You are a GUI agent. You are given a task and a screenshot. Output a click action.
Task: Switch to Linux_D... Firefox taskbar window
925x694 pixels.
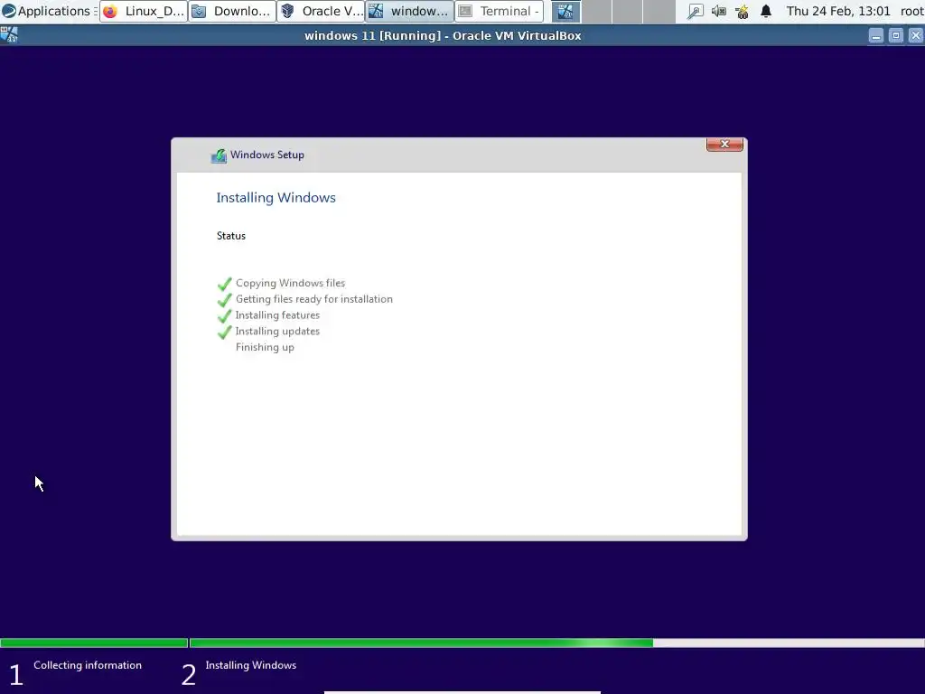click(144, 11)
